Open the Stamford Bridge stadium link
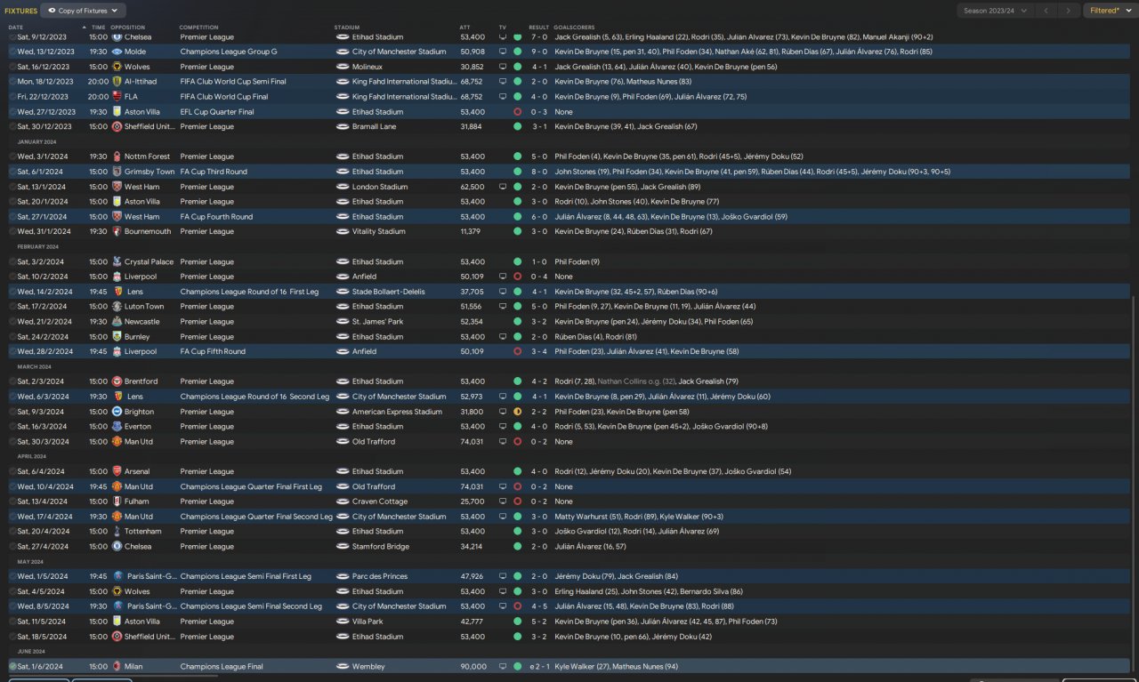The width and height of the screenshot is (1139, 682). pyautogui.click(x=383, y=547)
